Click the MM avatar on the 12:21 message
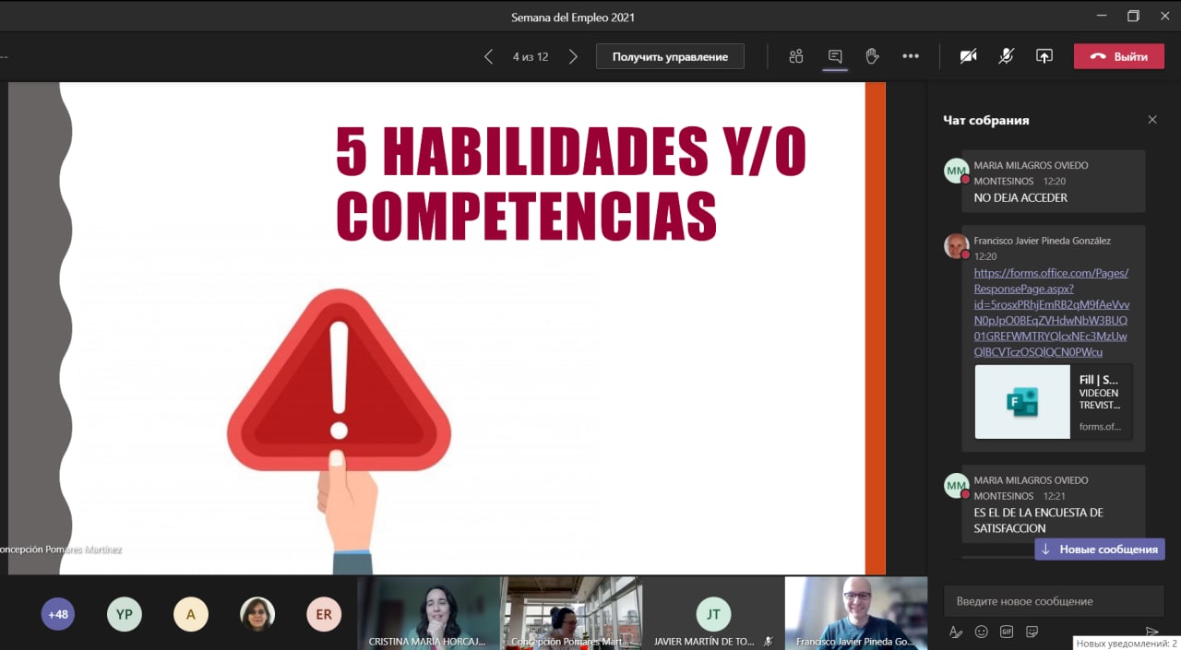The width and height of the screenshot is (1181, 650). 956,485
